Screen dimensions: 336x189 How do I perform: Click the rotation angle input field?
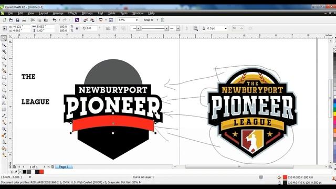point(92,28)
